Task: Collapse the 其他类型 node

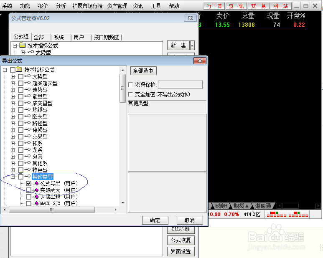Action: coord(13,177)
